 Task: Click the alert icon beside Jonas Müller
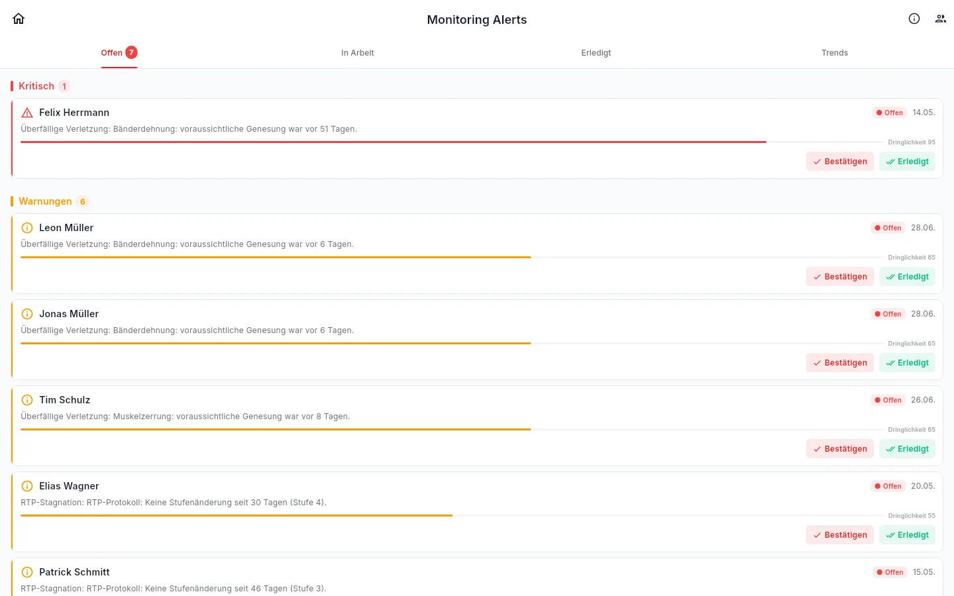click(x=27, y=314)
